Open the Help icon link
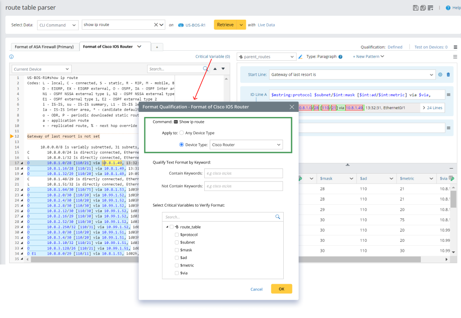Viewport: 461px width, 318px height. pyautogui.click(x=448, y=8)
